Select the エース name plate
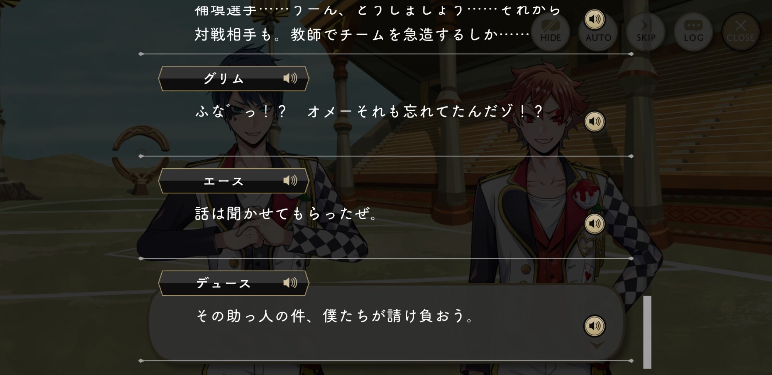 coord(234,181)
